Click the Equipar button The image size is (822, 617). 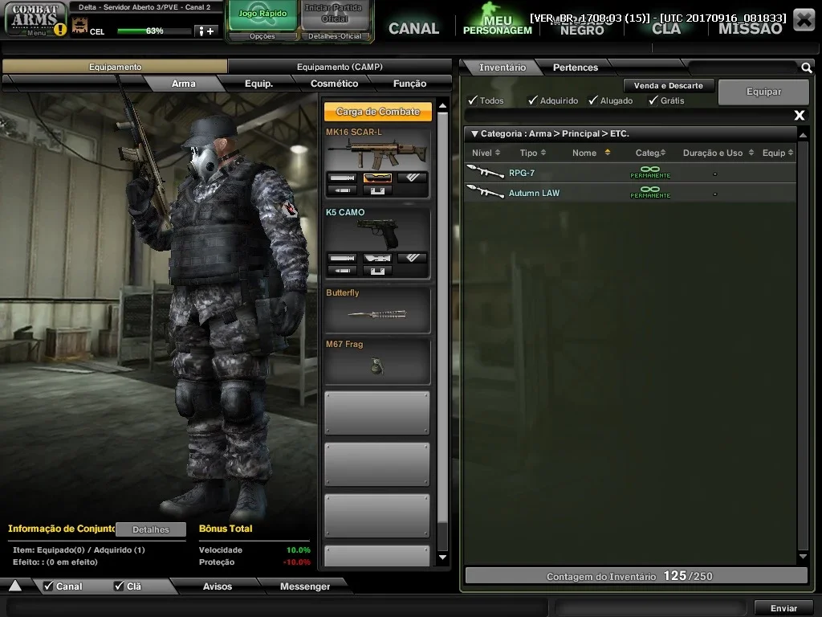coord(764,92)
